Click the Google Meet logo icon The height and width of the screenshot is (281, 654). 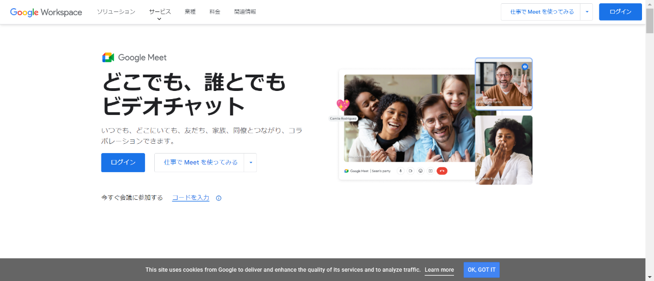click(108, 57)
